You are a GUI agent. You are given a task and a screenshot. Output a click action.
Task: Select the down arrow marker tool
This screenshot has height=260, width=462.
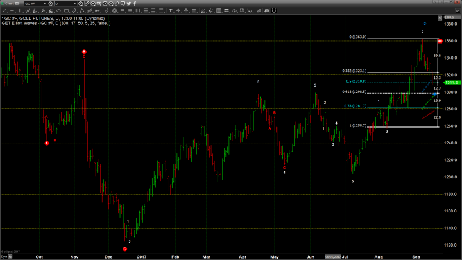(x=186, y=11)
